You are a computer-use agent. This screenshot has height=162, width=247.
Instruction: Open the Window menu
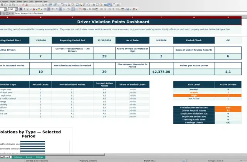39,1
